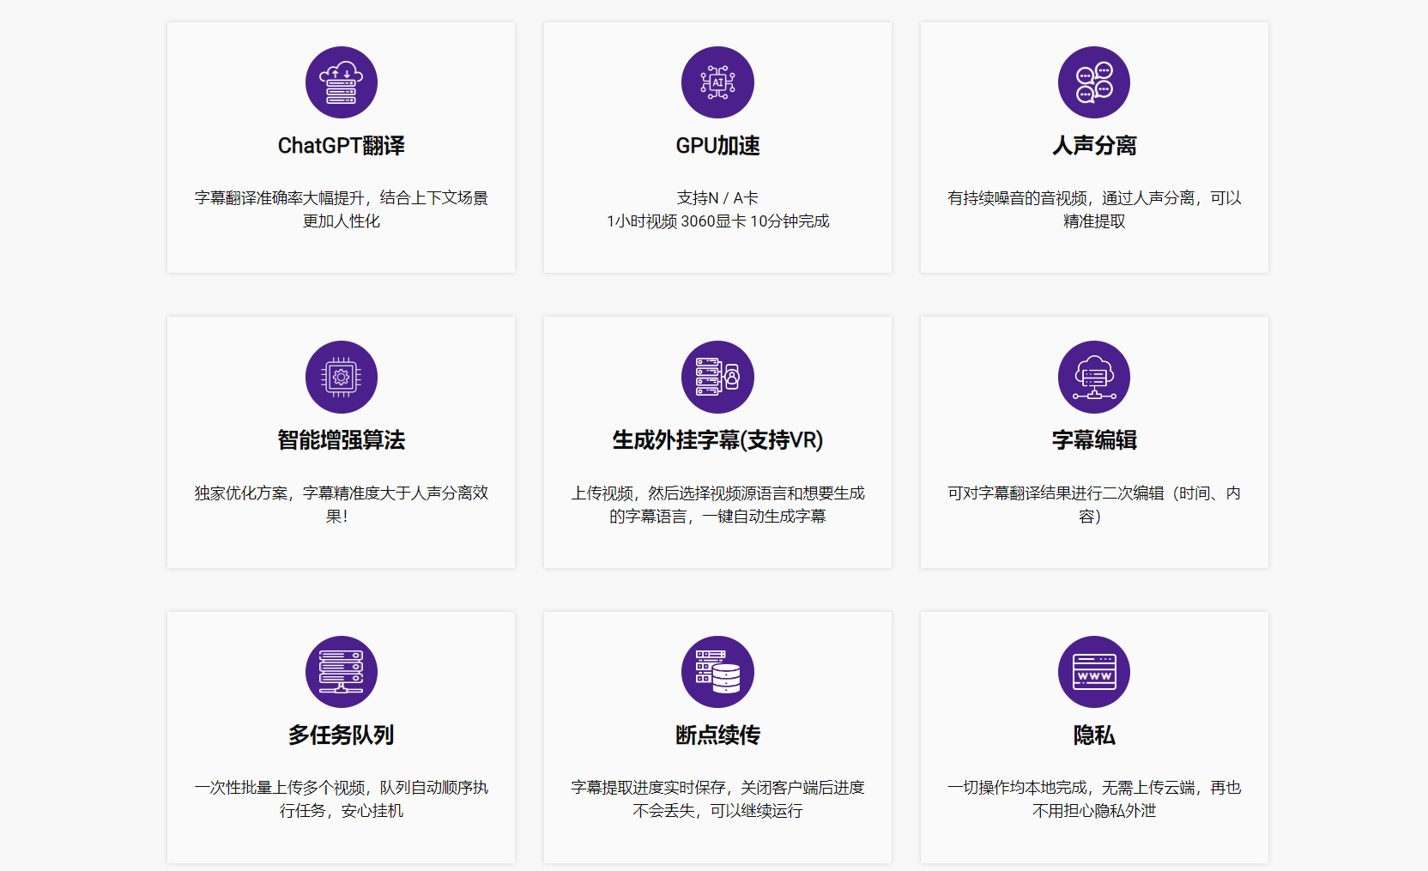The height and width of the screenshot is (871, 1428).
Task: Click the 生成外挂字幕(支持VR) heading
Action: (717, 440)
